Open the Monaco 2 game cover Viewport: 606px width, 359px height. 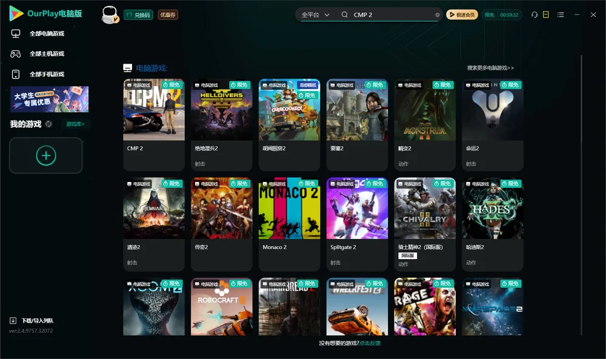(290, 209)
